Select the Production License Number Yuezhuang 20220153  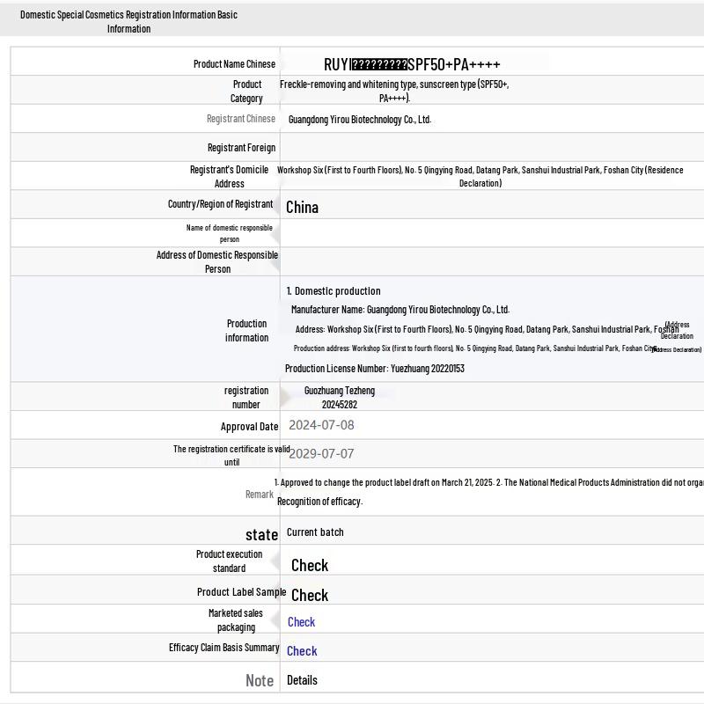pos(374,369)
